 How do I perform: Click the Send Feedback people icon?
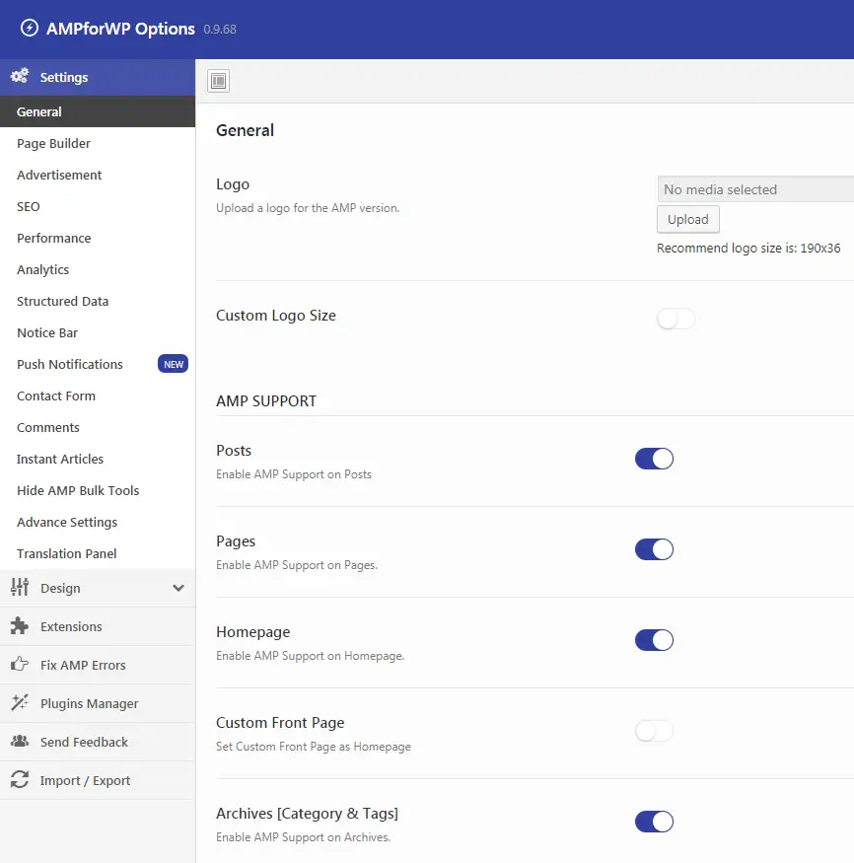(20, 742)
